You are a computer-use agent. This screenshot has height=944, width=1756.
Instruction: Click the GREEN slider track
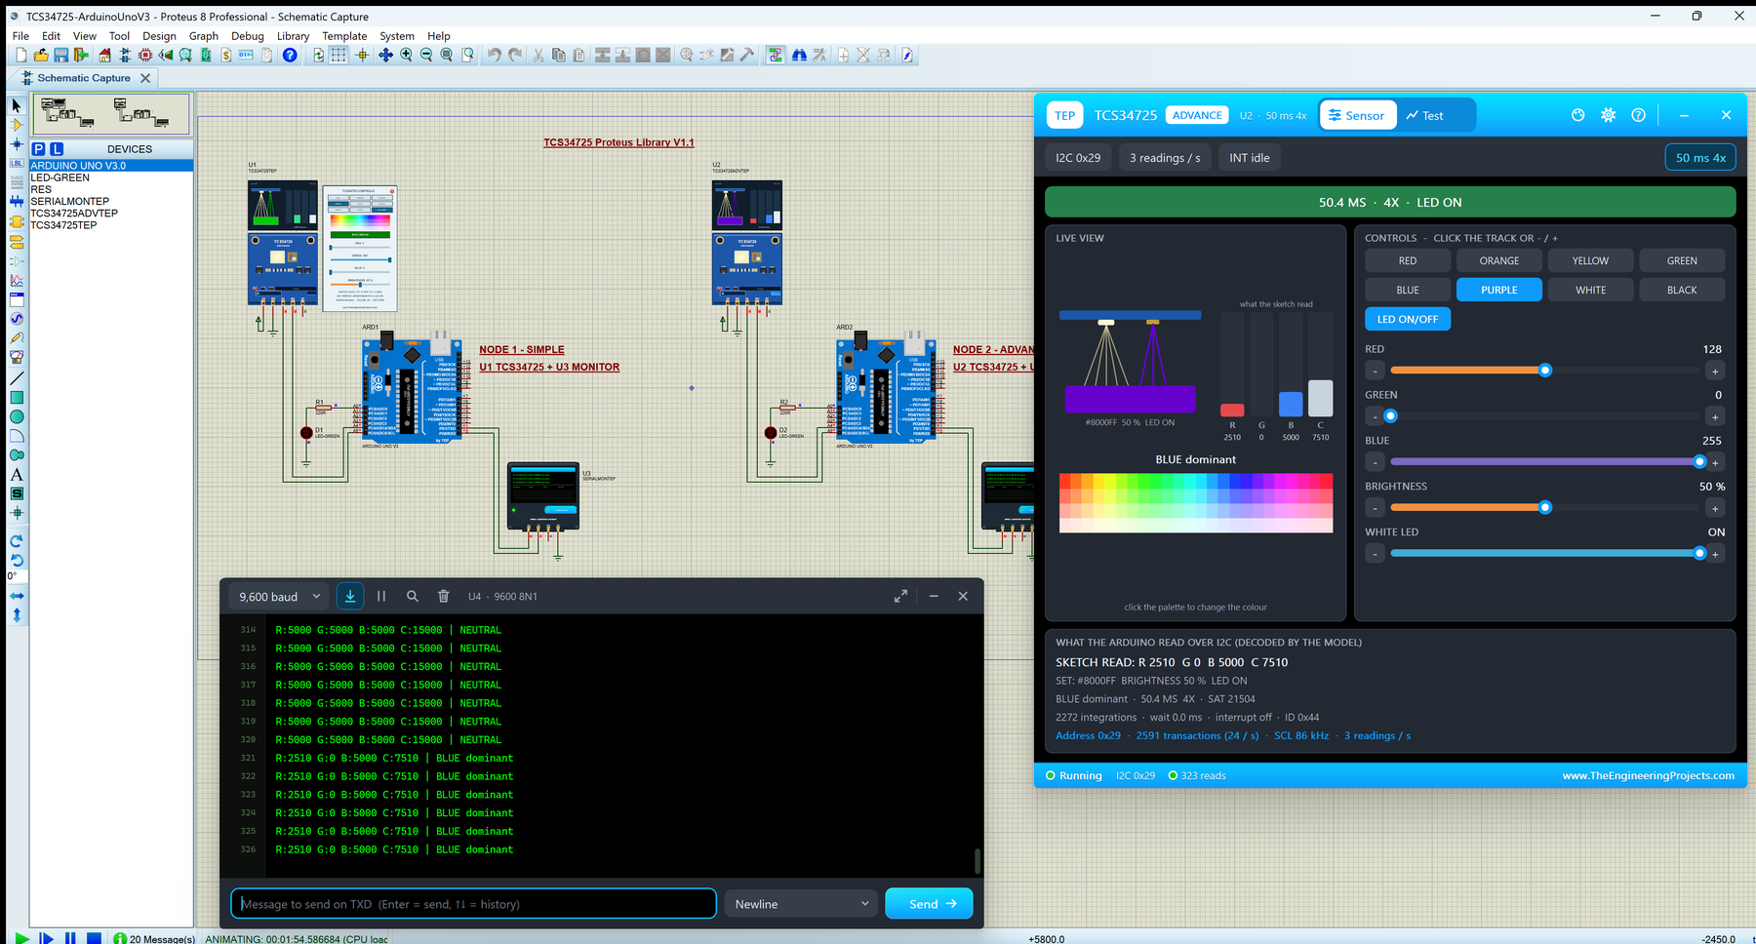point(1544,416)
